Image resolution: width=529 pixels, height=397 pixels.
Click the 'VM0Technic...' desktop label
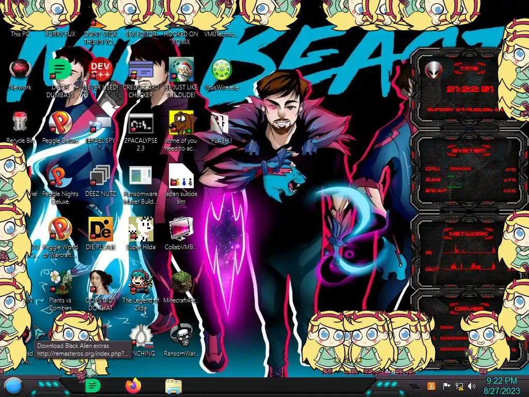[221, 34]
